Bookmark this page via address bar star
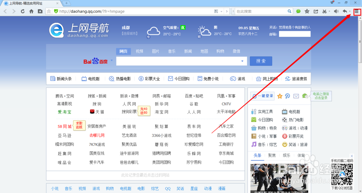 pyautogui.click(x=49, y=11)
